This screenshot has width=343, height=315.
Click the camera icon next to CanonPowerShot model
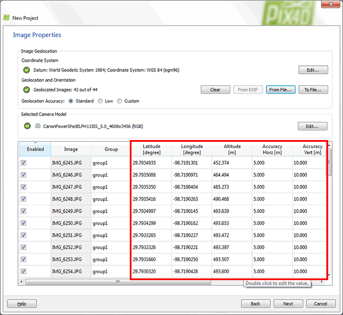tap(37, 126)
